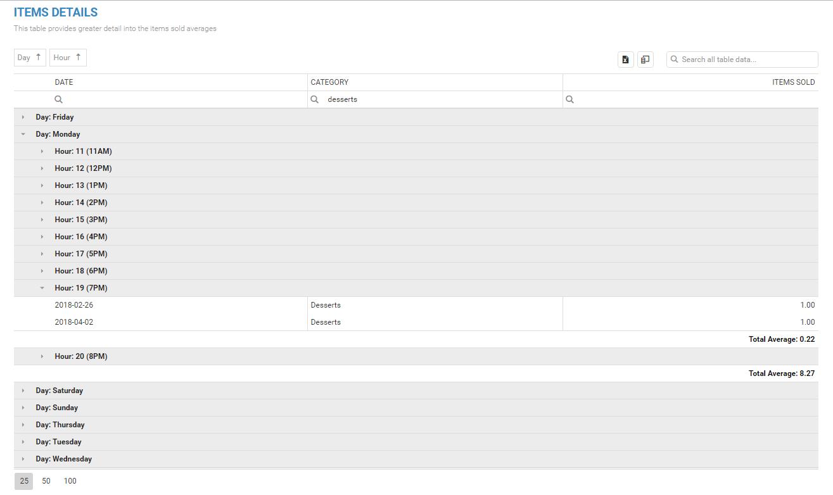Screen dimensions: 833x495
Task: Expand Hour: 13 (1PM) group
Action: [42, 185]
